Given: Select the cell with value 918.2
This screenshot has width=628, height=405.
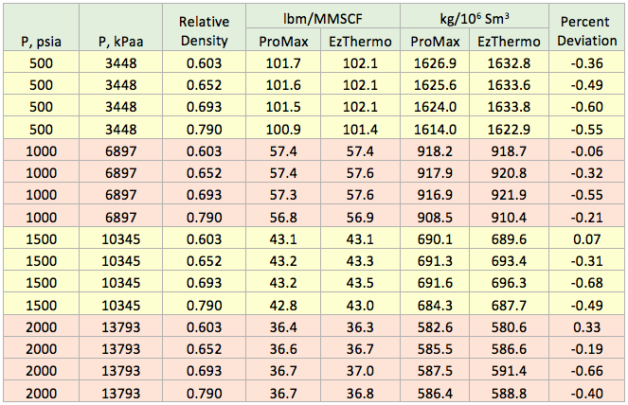Looking at the screenshot, I should pos(435,150).
